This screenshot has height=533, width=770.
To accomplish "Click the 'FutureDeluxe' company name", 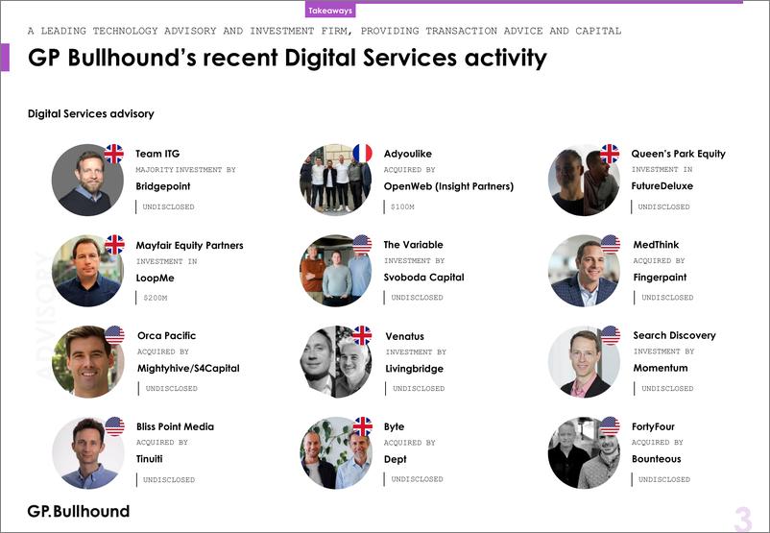I will pos(662,186).
